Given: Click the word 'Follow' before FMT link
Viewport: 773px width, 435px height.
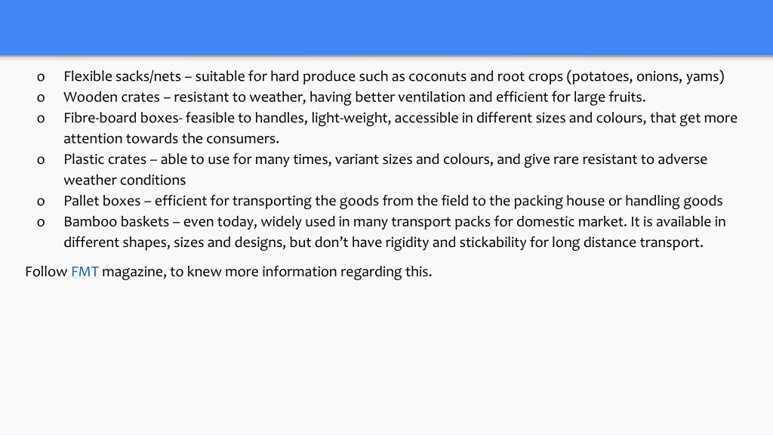Looking at the screenshot, I should pos(46,272).
